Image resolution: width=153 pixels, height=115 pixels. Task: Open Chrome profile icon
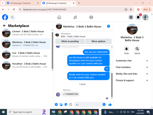pyautogui.click(x=138, y=9)
